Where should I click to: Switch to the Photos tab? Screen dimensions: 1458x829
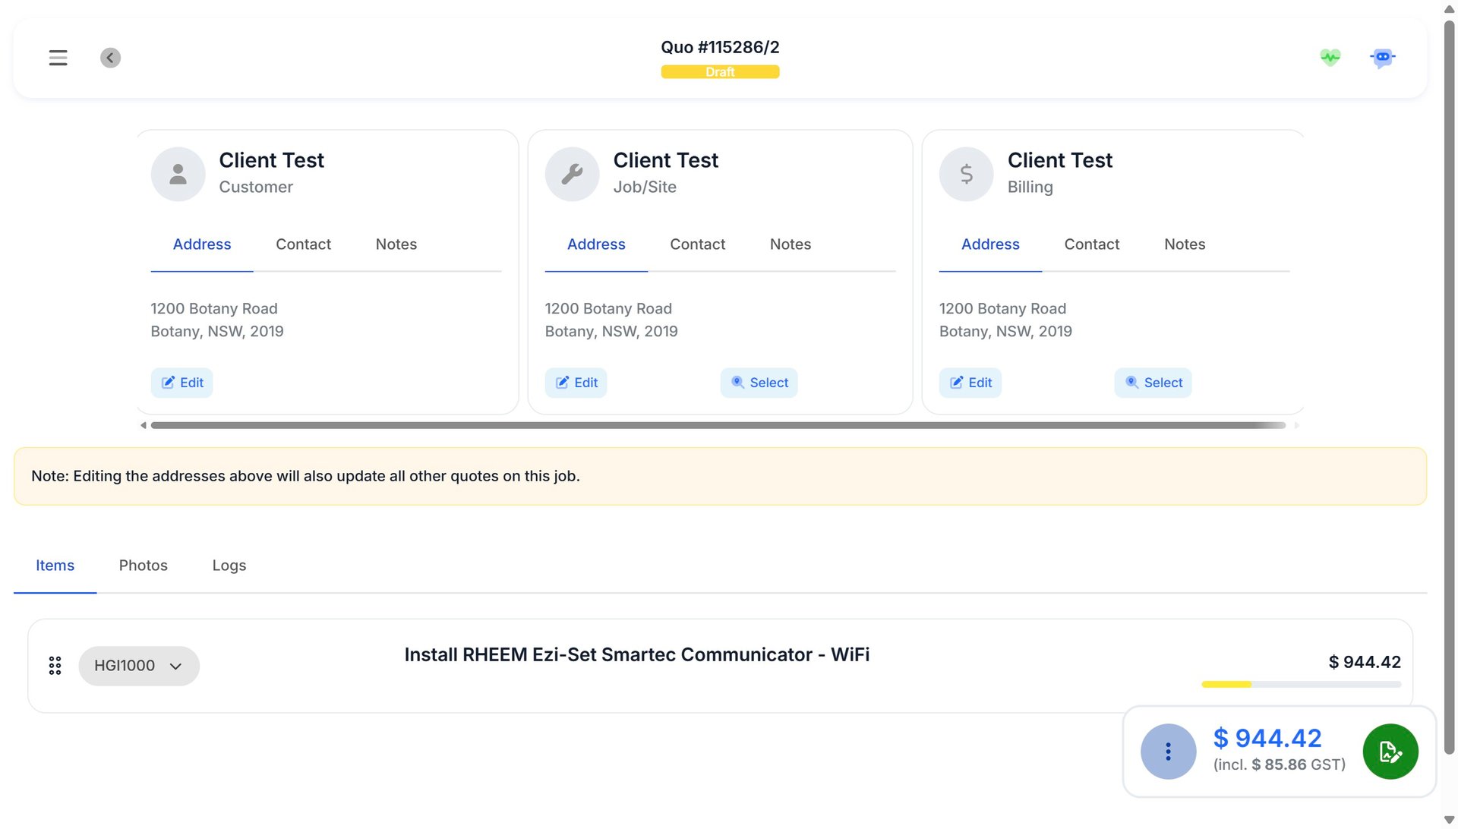point(143,566)
